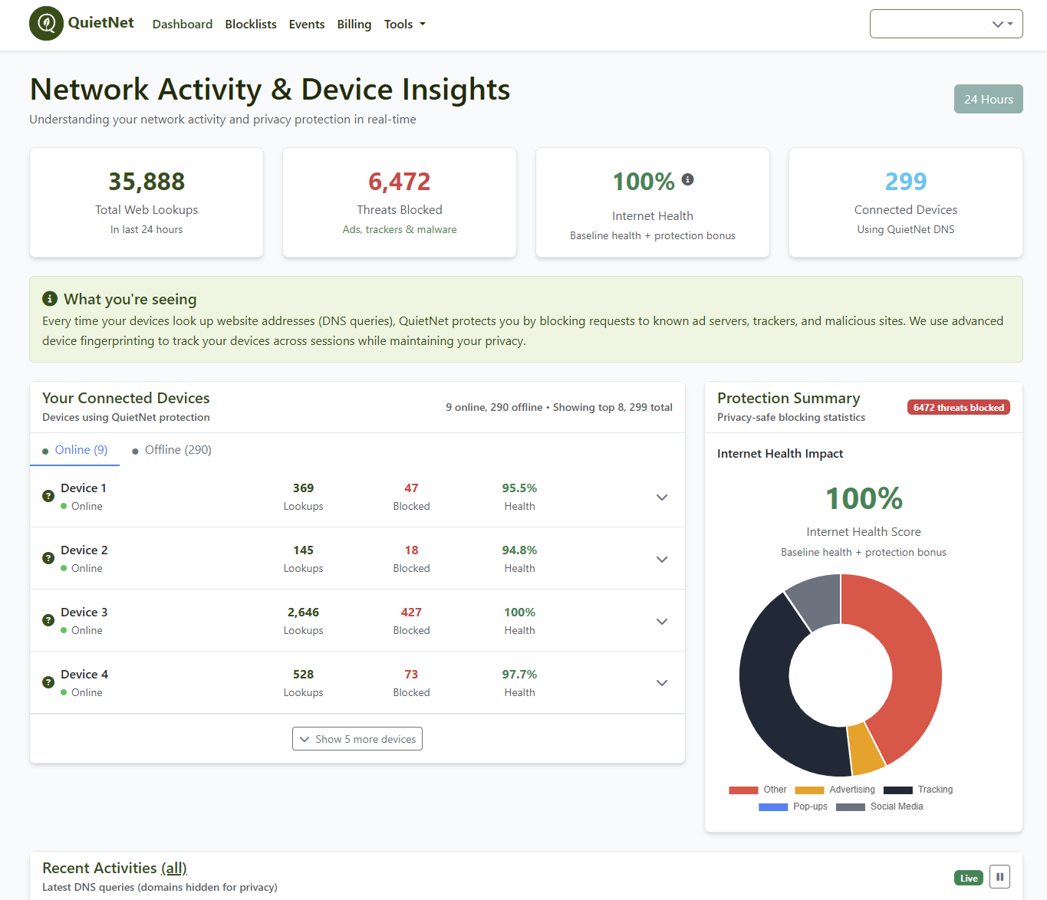Click Device 4's 97.7% health value
The width and height of the screenshot is (1047, 900).
pos(519,674)
